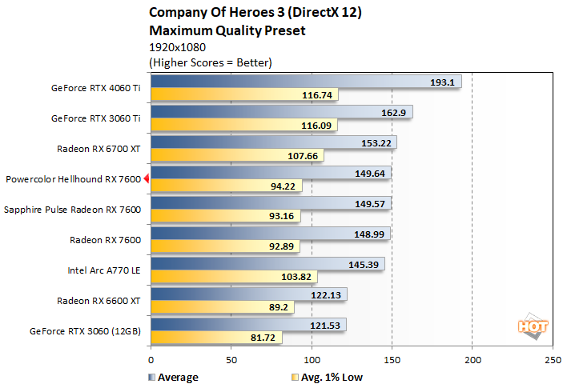Click the 153.22 value
Image resolution: width=567 pixels, height=384 pixels.
click(376, 143)
